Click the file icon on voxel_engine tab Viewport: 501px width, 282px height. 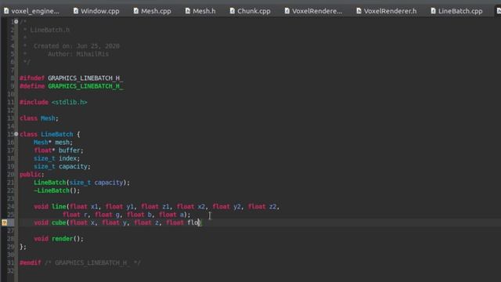(6, 11)
